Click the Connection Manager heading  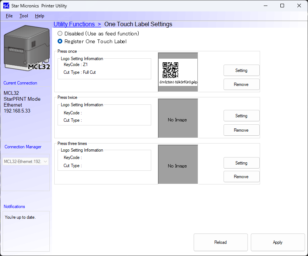23,147
